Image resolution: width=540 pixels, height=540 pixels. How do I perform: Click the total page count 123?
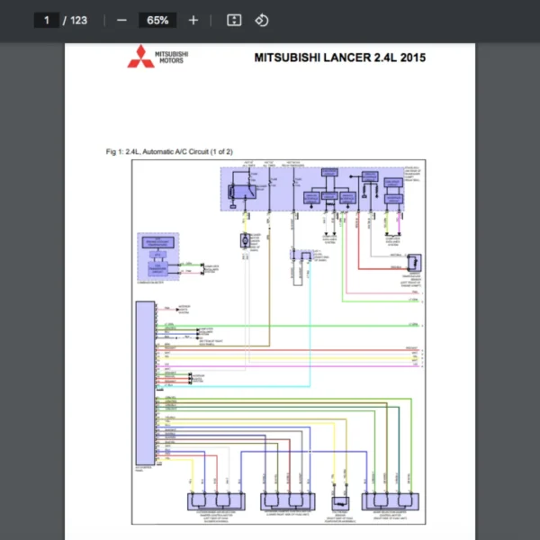click(x=78, y=20)
